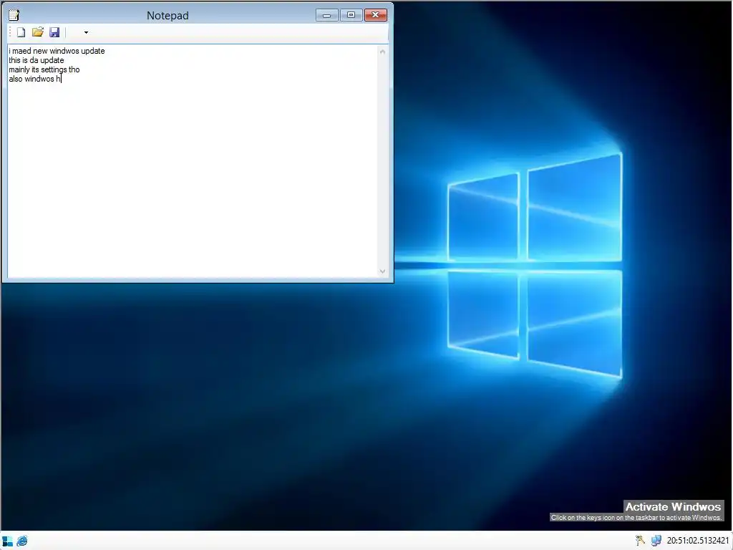733x550 pixels.
Task: Click the line "i maed new windwos update"
Action: click(x=57, y=51)
